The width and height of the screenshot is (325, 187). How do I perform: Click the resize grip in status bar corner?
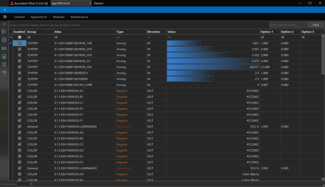324,186
